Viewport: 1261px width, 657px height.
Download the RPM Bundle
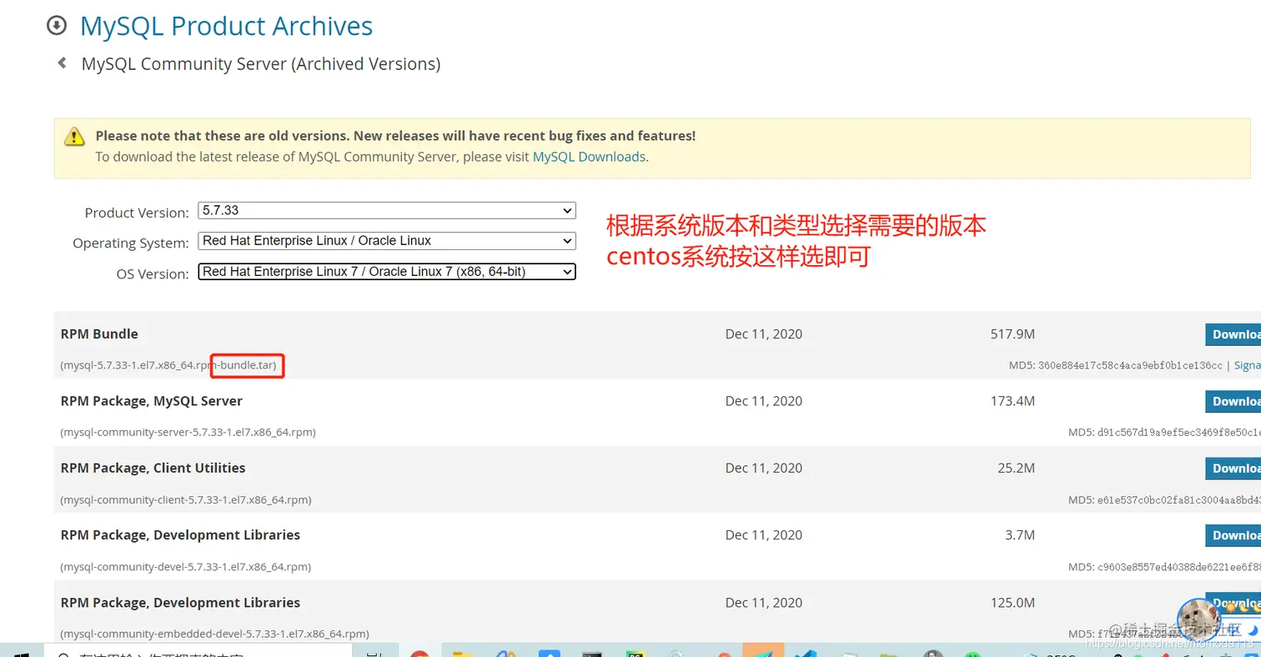pyautogui.click(x=1233, y=334)
